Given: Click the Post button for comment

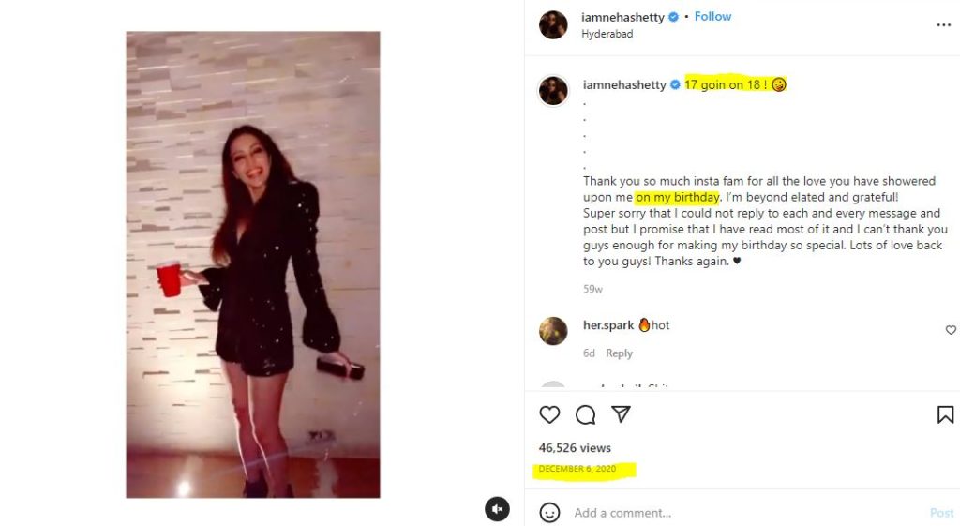Looking at the screenshot, I should 941,513.
